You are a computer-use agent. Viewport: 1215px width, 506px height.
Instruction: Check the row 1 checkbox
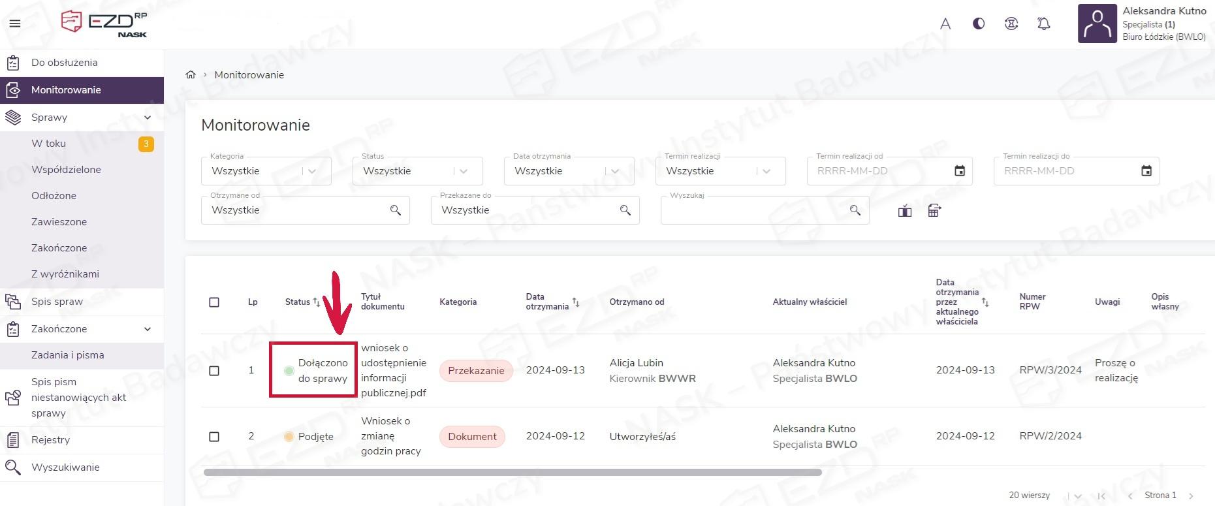point(214,371)
